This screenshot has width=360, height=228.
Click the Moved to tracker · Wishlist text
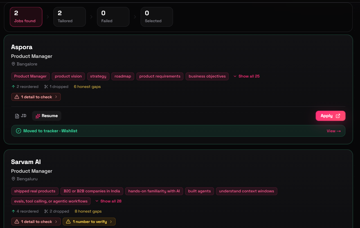coord(50,131)
